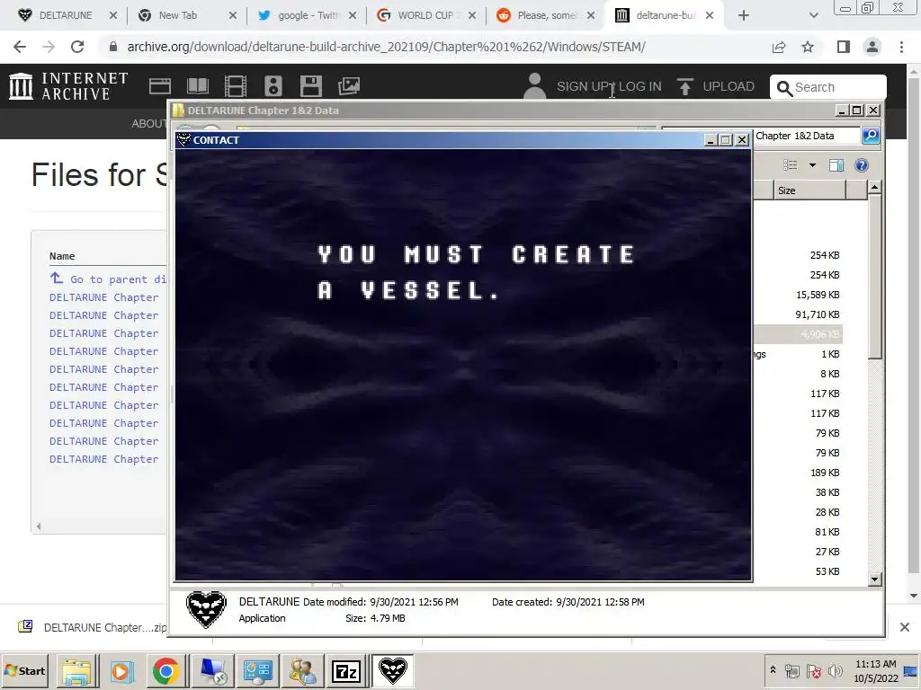Open downloaded DELTARUNE Chapter zip item
Image resolution: width=921 pixels, height=690 pixels.
pyautogui.click(x=93, y=627)
